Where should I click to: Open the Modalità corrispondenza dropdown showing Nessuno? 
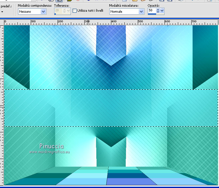tap(32, 12)
